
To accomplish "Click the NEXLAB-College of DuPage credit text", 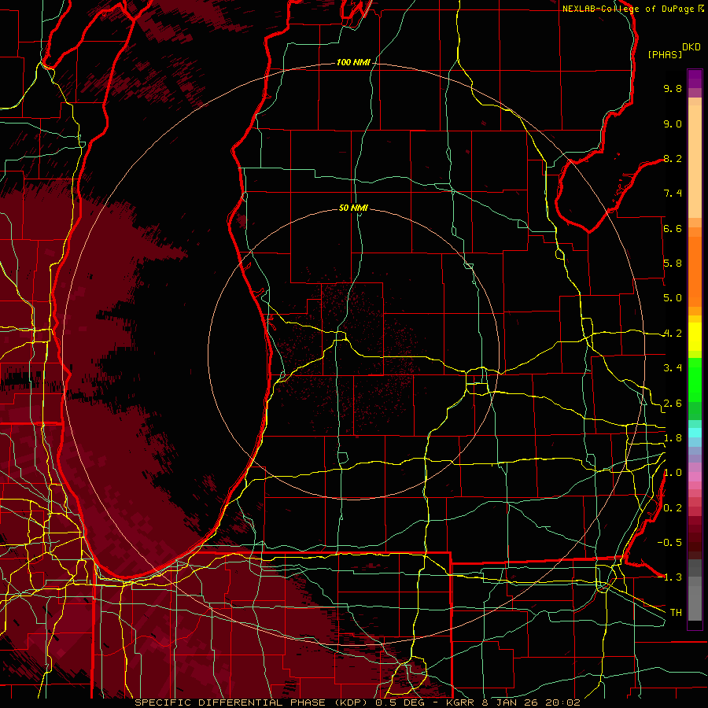I will point(628,9).
